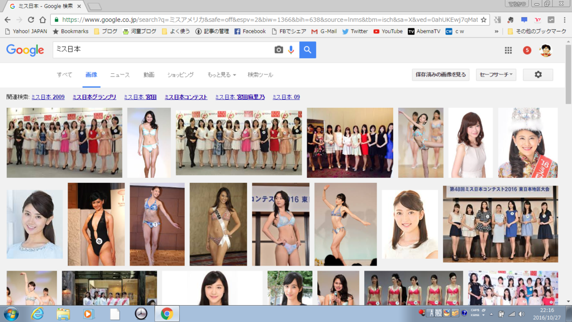The width and height of the screenshot is (572, 322).
Task: Switch to the ショッピング tab
Action: click(x=180, y=74)
